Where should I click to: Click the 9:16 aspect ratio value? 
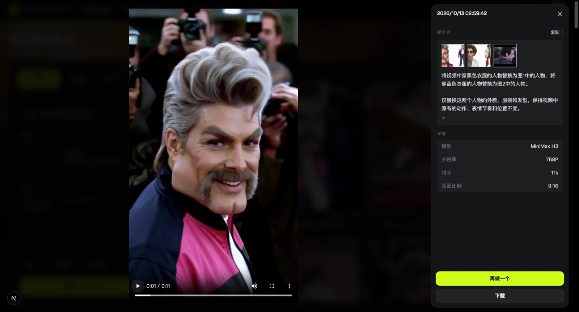tap(553, 186)
